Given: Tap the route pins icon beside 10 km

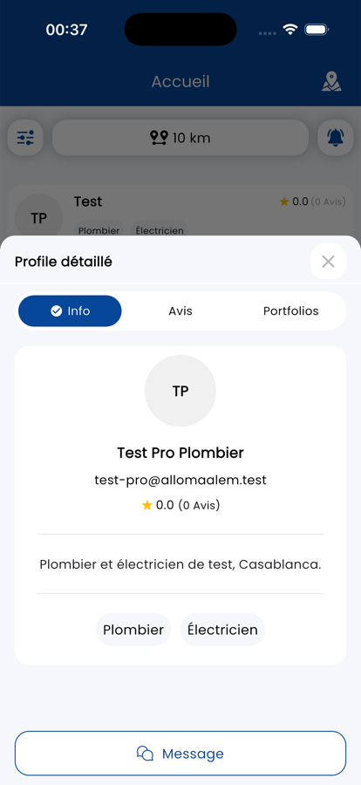Looking at the screenshot, I should pyautogui.click(x=159, y=138).
